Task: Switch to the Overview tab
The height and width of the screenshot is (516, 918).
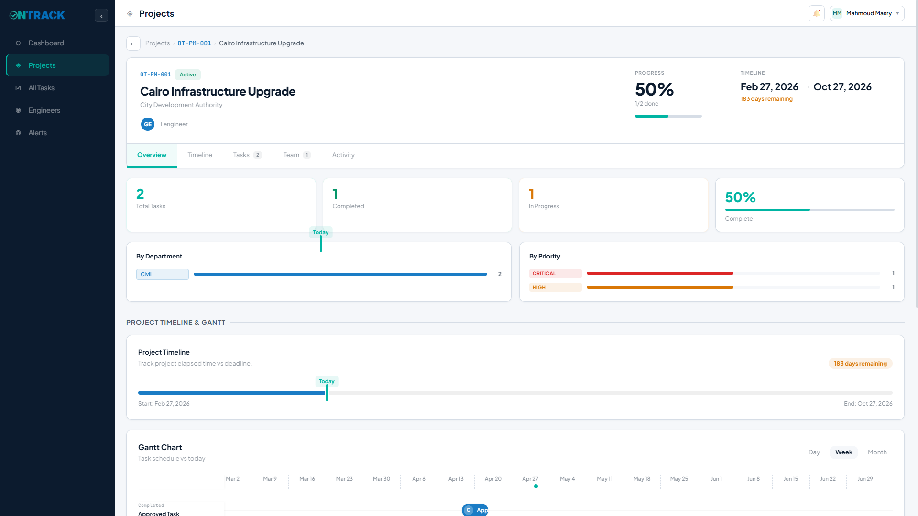Action: pyautogui.click(x=152, y=155)
